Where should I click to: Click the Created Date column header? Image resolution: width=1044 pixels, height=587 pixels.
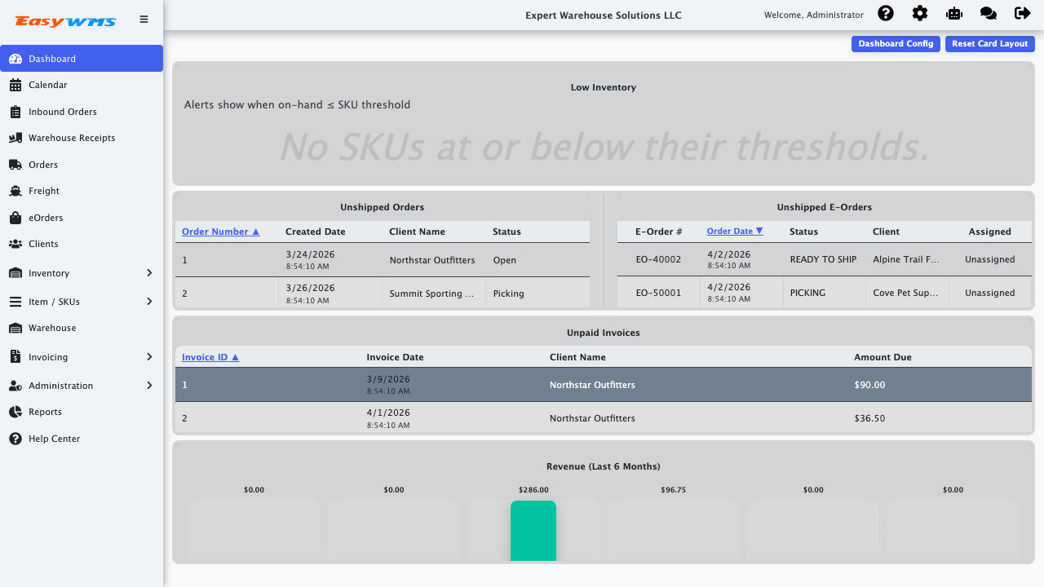(x=315, y=232)
